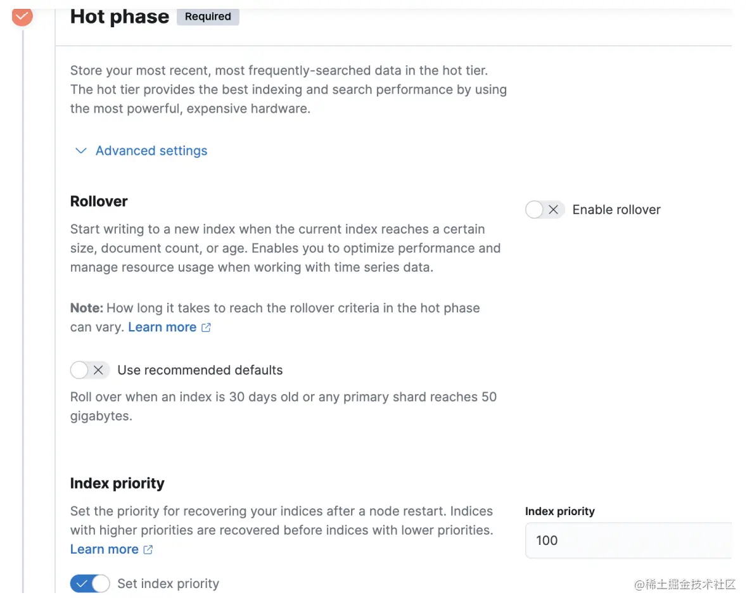The image size is (752, 607).
Task: Click the orange Hot phase checkmark icon
Action: point(22,16)
